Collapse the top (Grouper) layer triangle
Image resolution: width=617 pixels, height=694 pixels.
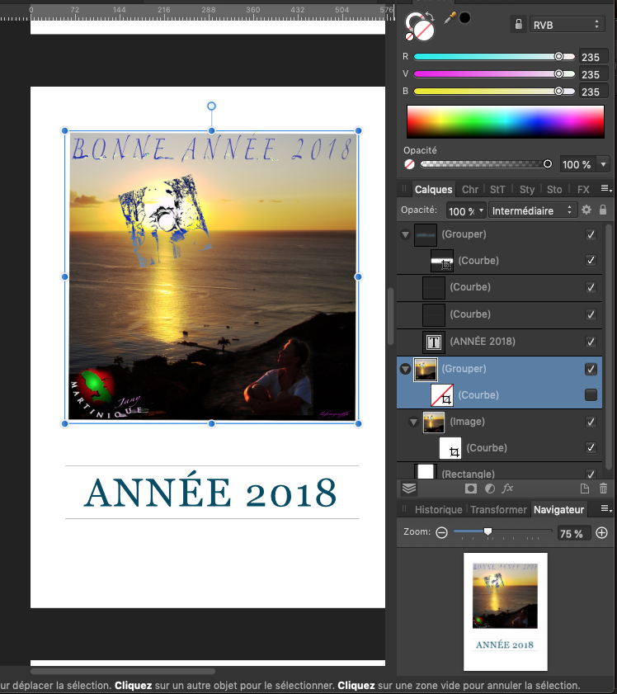(405, 234)
